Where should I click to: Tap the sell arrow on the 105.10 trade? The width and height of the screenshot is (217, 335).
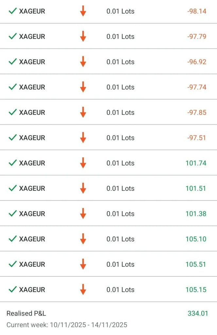[83, 239]
